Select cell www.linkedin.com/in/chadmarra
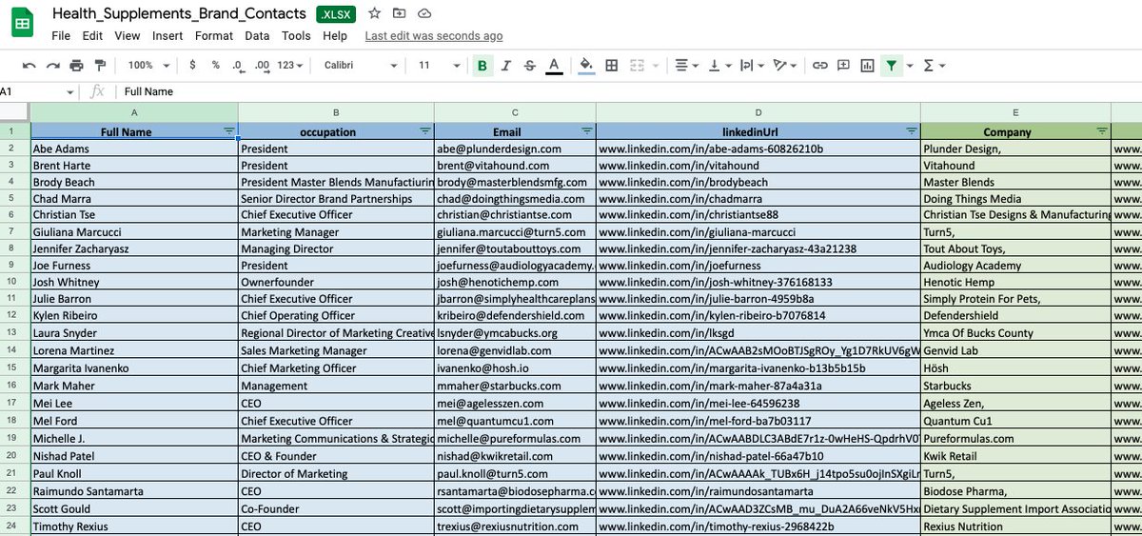 click(x=758, y=199)
